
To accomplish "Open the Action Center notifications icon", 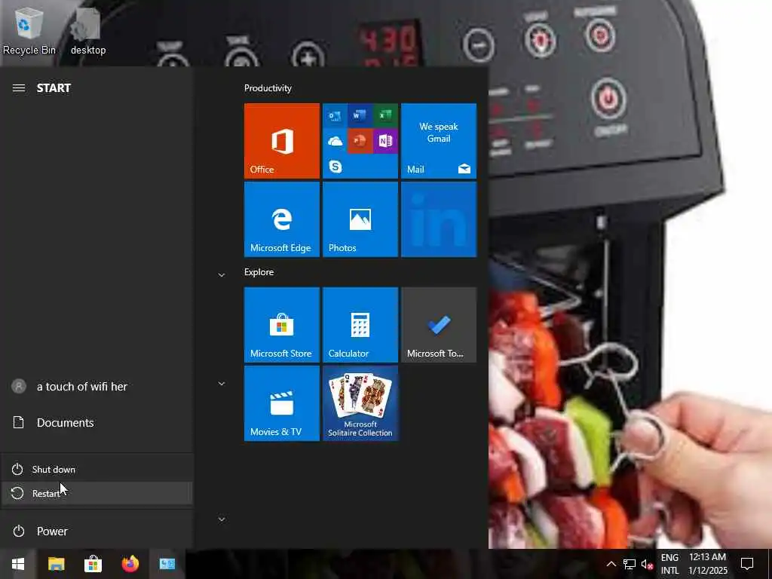I will click(747, 564).
